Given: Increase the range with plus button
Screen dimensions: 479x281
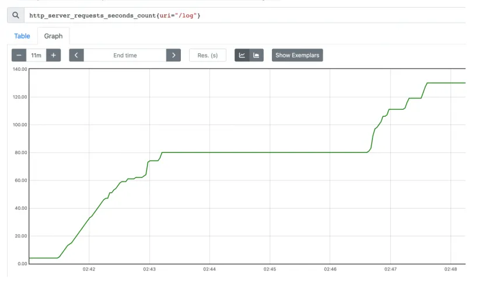Looking at the screenshot, I should click(x=54, y=55).
